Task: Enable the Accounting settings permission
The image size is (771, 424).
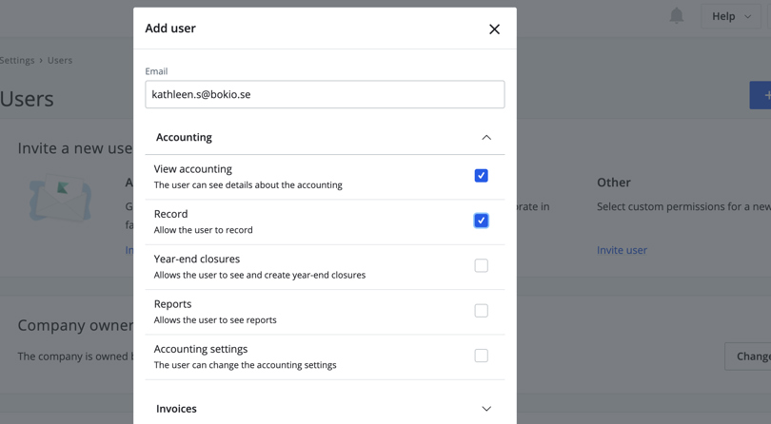Action: (x=481, y=356)
